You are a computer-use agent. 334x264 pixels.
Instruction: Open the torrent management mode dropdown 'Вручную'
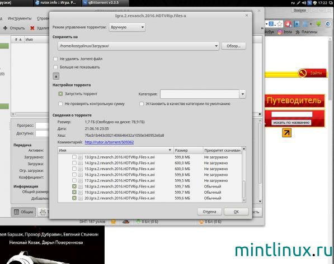point(127,27)
